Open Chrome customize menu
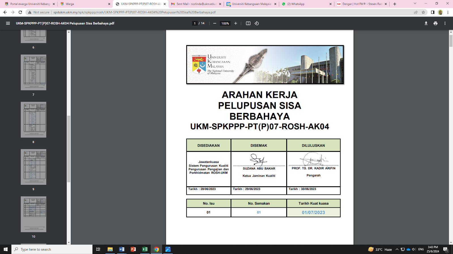Viewport: 453px width, 254px height. point(448,12)
